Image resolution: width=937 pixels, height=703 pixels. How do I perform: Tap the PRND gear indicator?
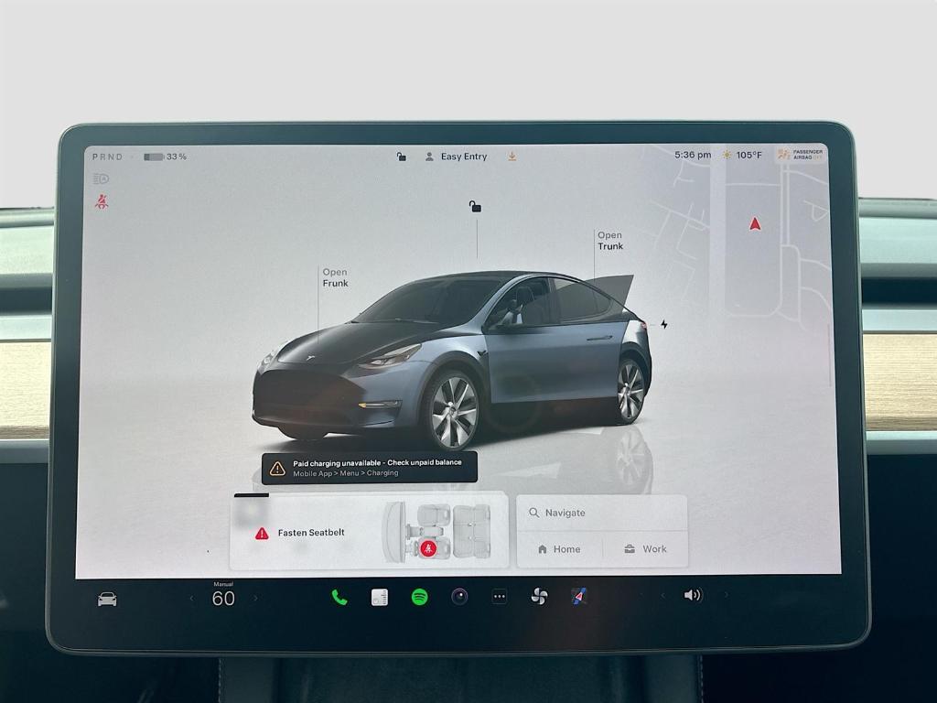point(108,157)
